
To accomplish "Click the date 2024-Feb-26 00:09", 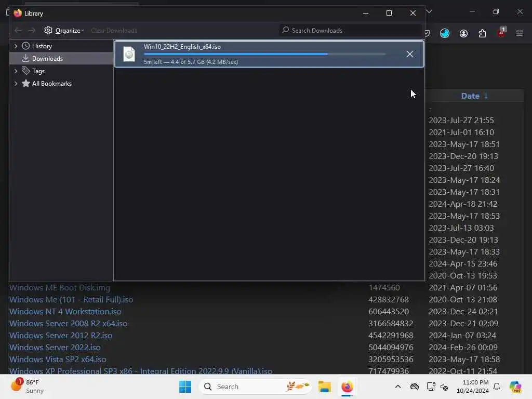I will coord(463,348).
